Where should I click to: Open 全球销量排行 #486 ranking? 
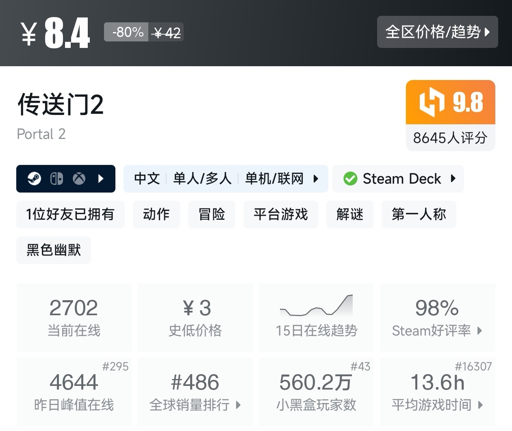click(195, 392)
